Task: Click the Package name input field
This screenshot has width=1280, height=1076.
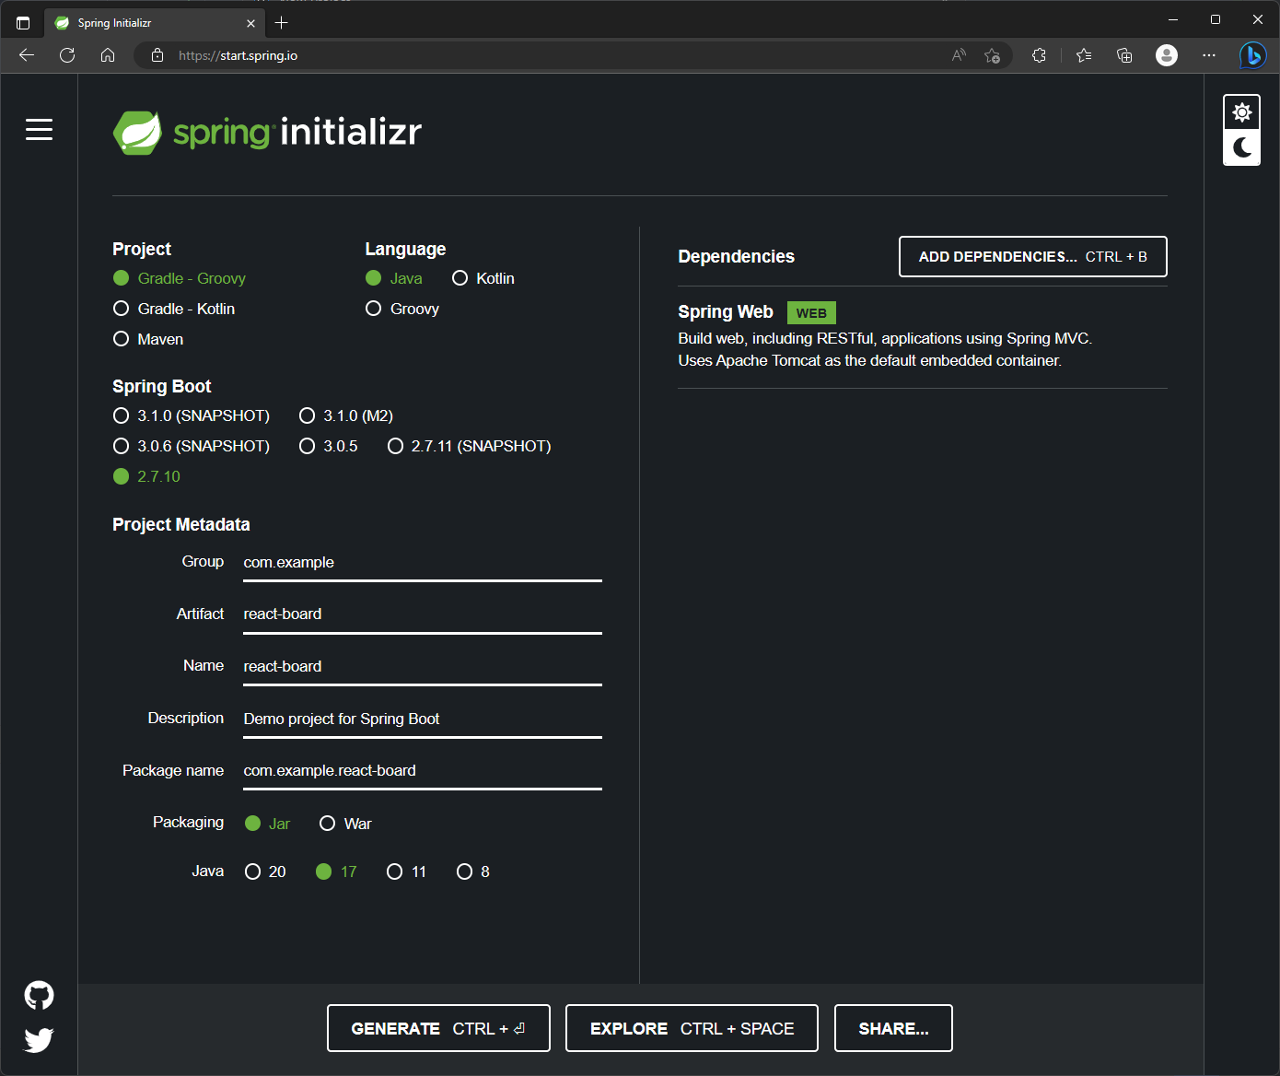Action: [423, 771]
